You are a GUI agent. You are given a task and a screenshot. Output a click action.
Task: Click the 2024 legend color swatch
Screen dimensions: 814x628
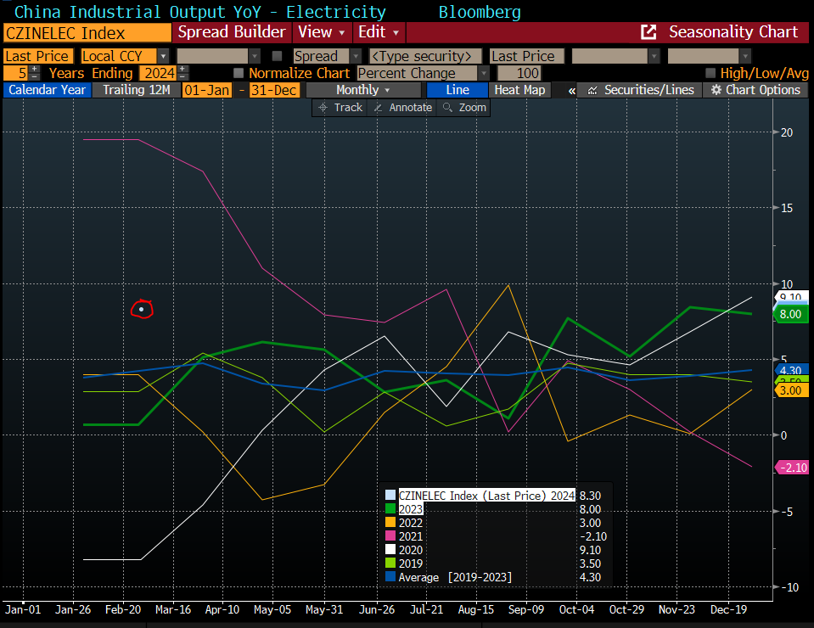[390, 495]
